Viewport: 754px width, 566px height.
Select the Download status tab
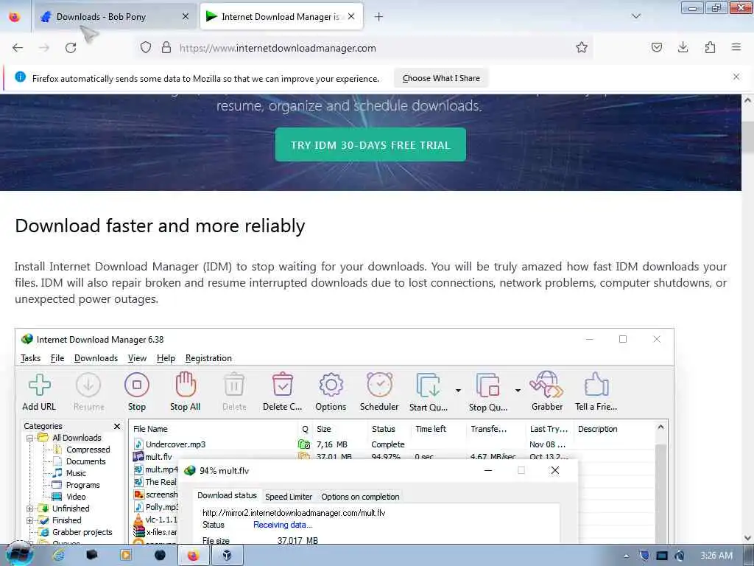(x=227, y=496)
